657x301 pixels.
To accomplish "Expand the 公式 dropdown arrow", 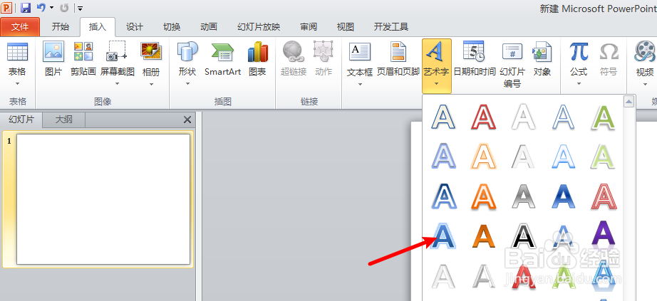I will pyautogui.click(x=579, y=84).
